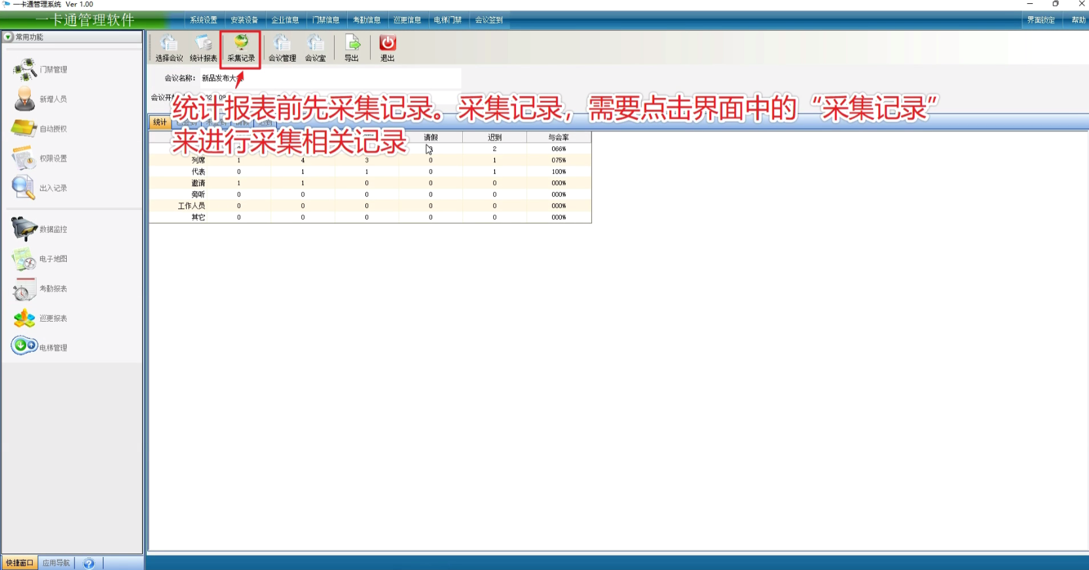Screen dimensions: 1089x570
Task: Click the 选择会议 toolbar icon
Action: pyautogui.click(x=169, y=48)
